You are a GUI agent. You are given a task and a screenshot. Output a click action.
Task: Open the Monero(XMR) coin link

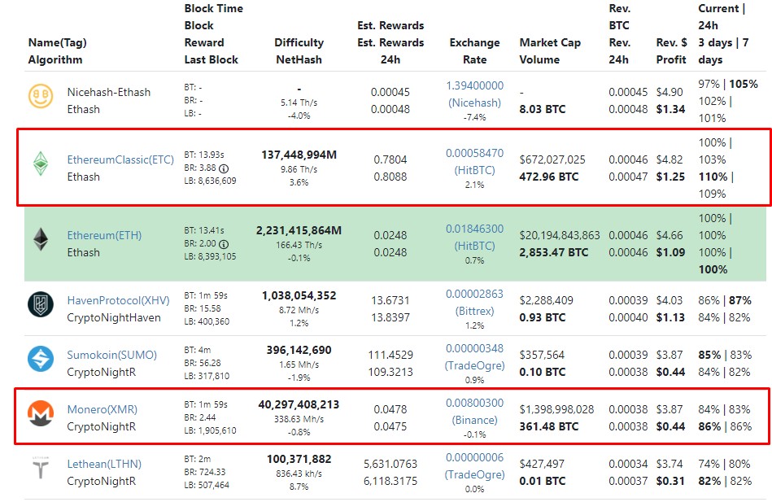pos(102,409)
